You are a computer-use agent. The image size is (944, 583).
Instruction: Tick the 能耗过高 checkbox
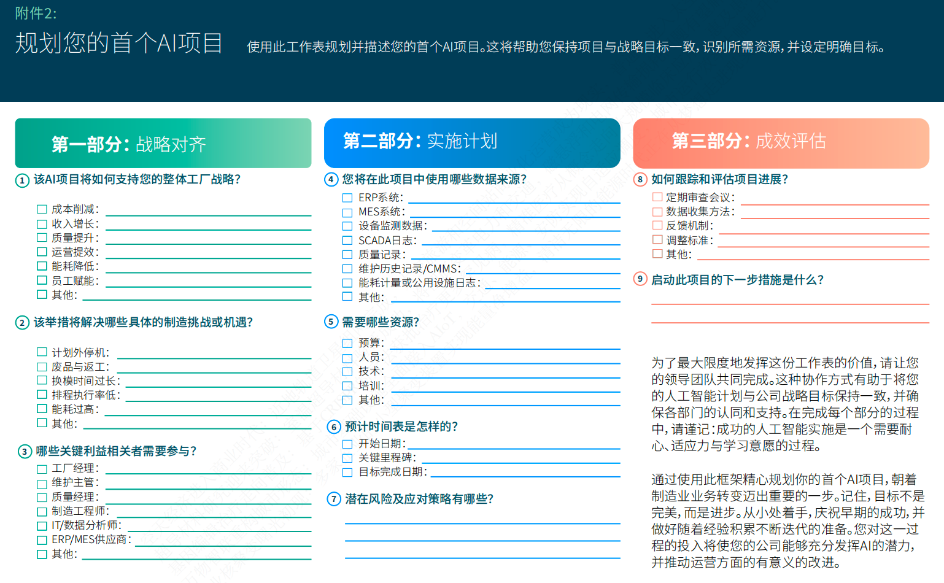[42, 408]
